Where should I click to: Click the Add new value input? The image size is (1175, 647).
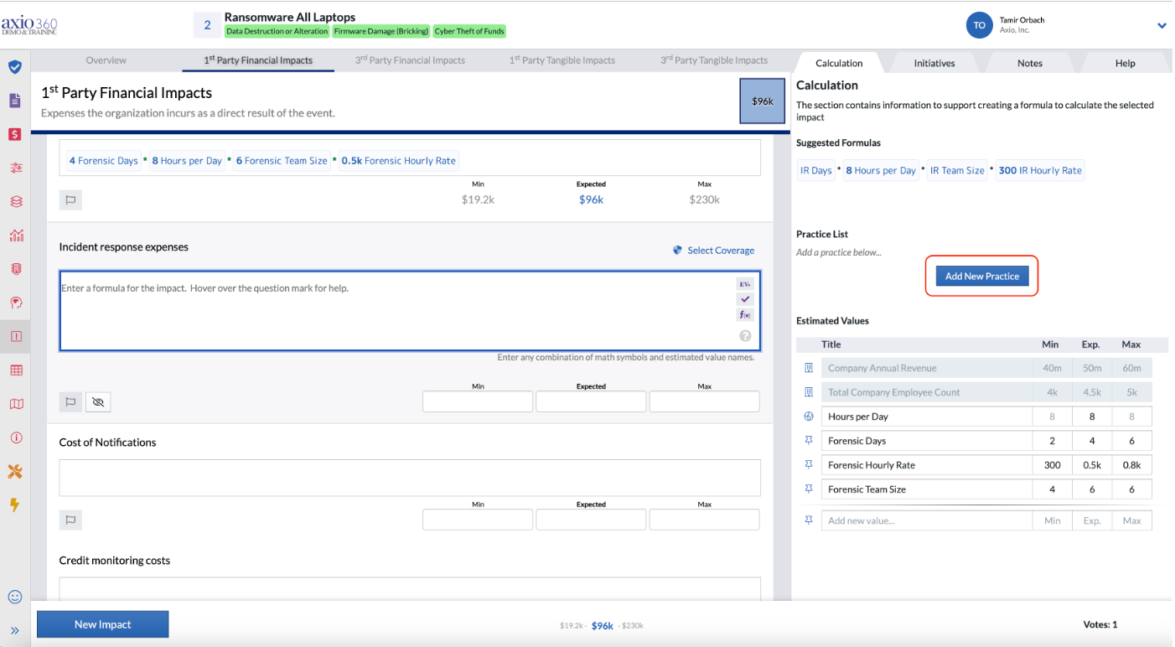[926, 520]
